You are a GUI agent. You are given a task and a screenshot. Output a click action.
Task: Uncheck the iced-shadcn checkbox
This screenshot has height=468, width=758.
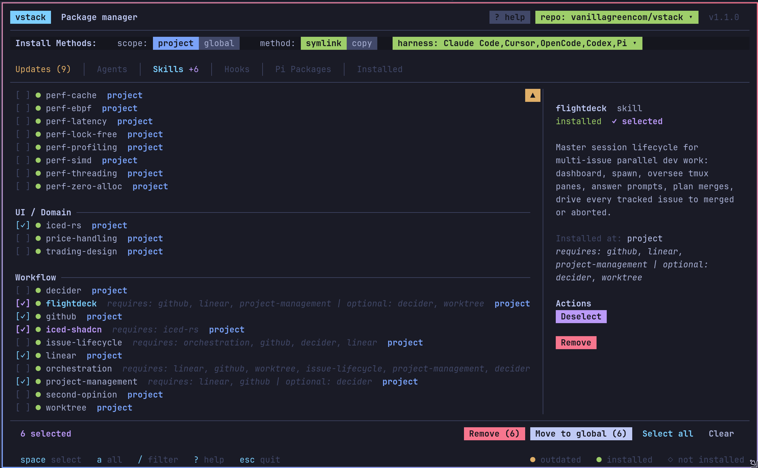click(23, 330)
